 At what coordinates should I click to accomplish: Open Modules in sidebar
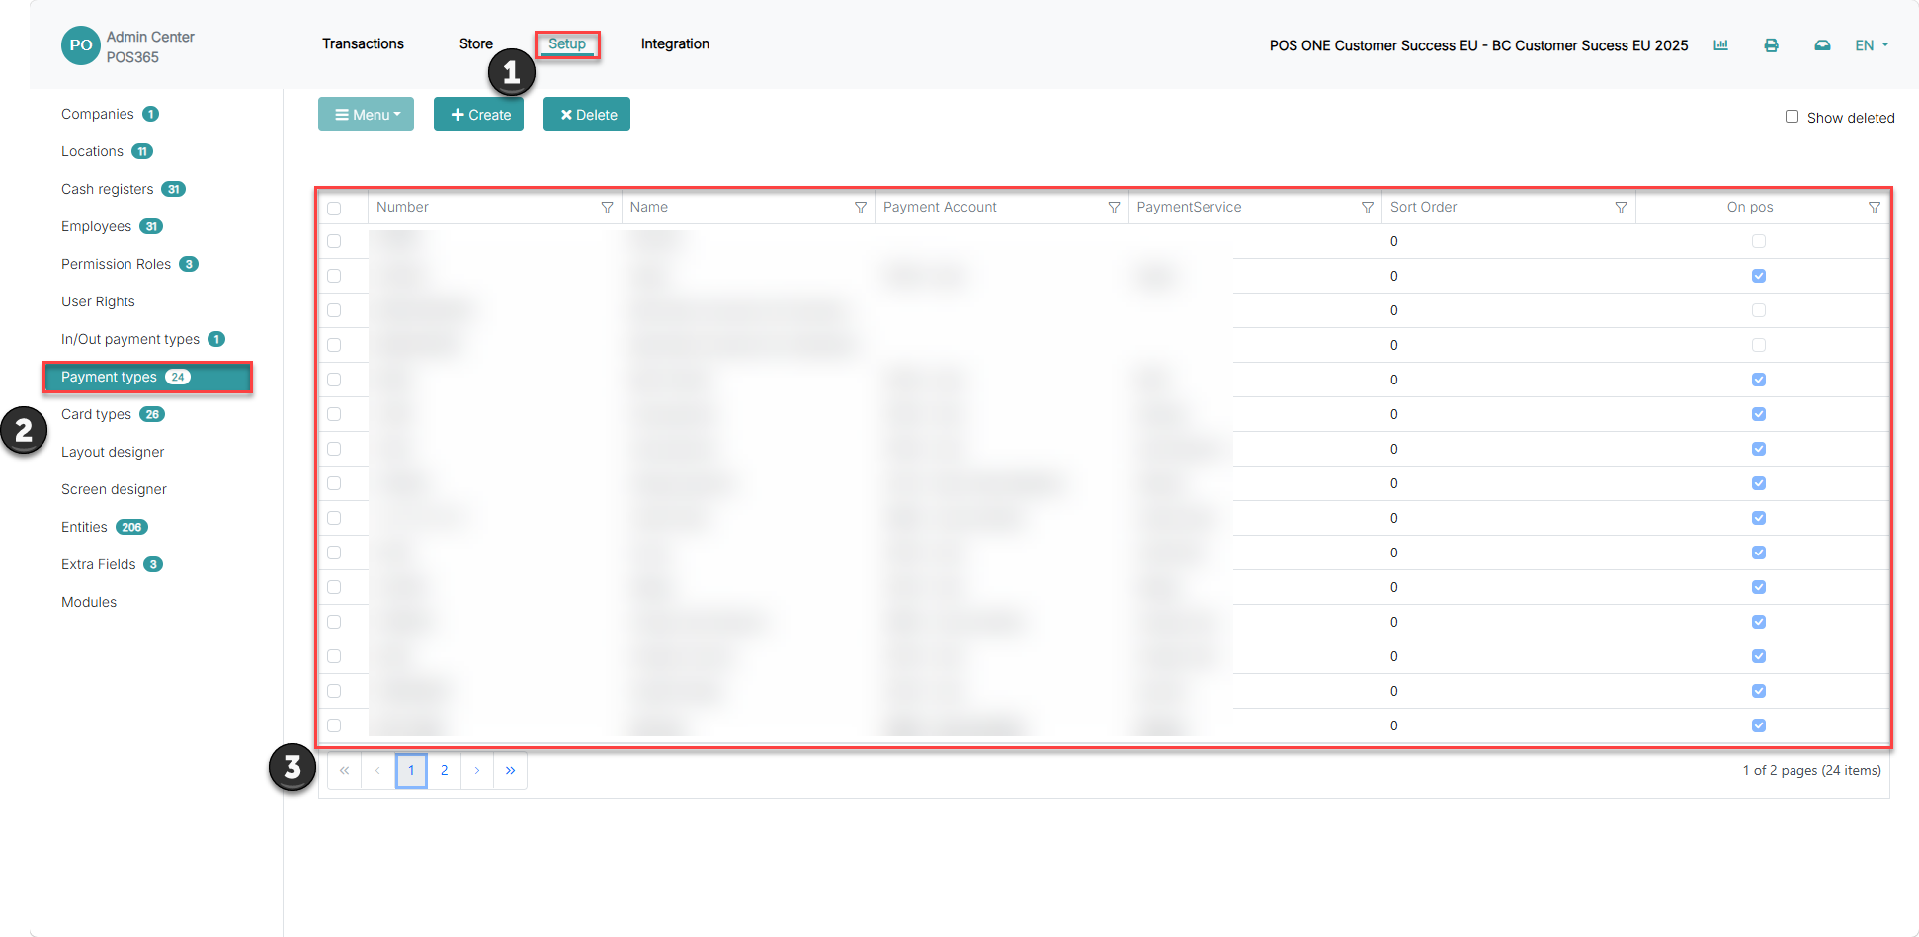tap(89, 602)
